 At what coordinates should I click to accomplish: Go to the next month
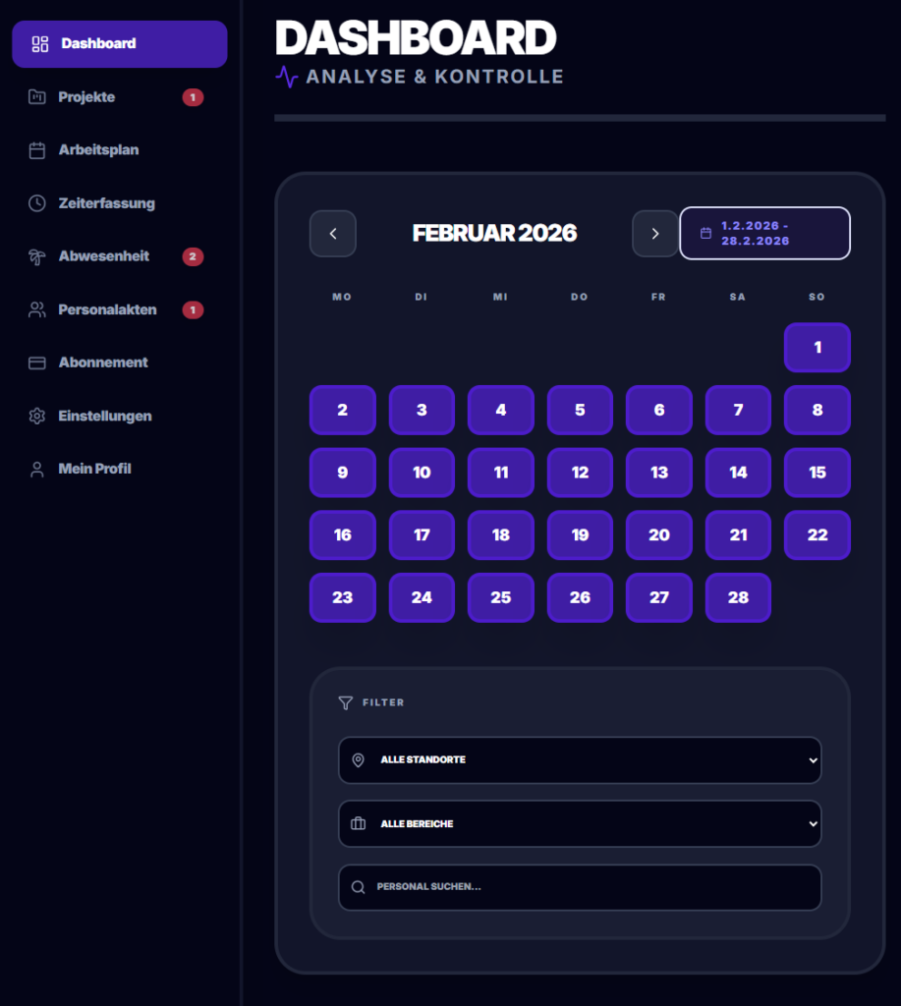tap(655, 234)
